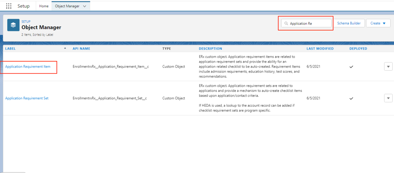
Task: Switch to the Home tab
Action: click(x=44, y=6)
